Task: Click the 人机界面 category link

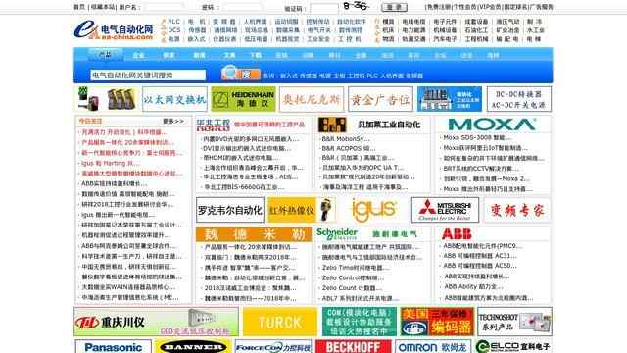Action: 255,22
